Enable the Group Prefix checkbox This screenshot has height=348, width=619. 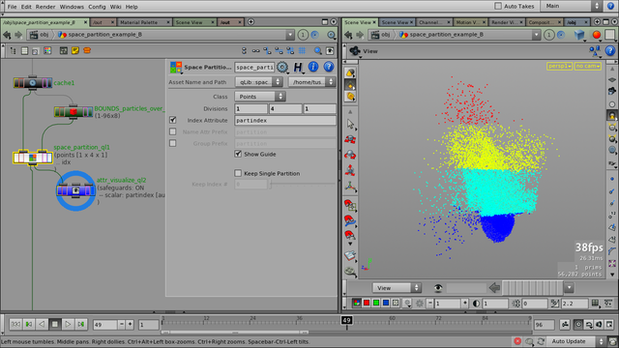tap(172, 143)
